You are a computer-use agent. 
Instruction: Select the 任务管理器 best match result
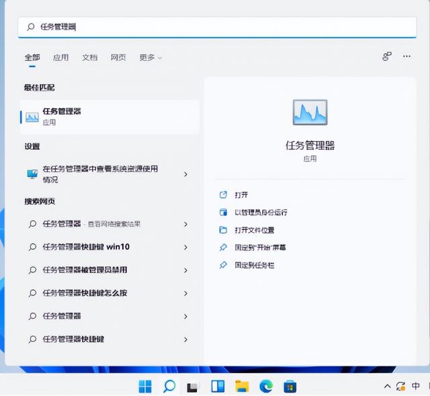coord(110,117)
